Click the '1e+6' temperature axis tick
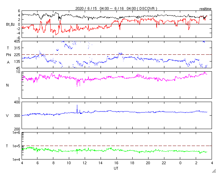 click(17, 132)
